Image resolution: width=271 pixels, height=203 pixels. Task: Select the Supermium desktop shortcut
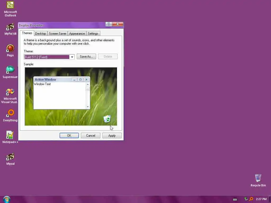pyautogui.click(x=10, y=72)
